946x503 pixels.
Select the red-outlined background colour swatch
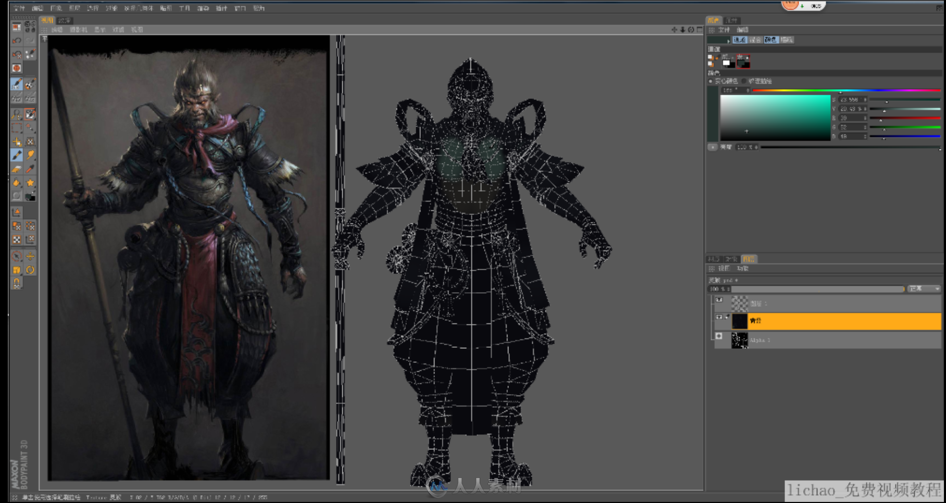743,61
